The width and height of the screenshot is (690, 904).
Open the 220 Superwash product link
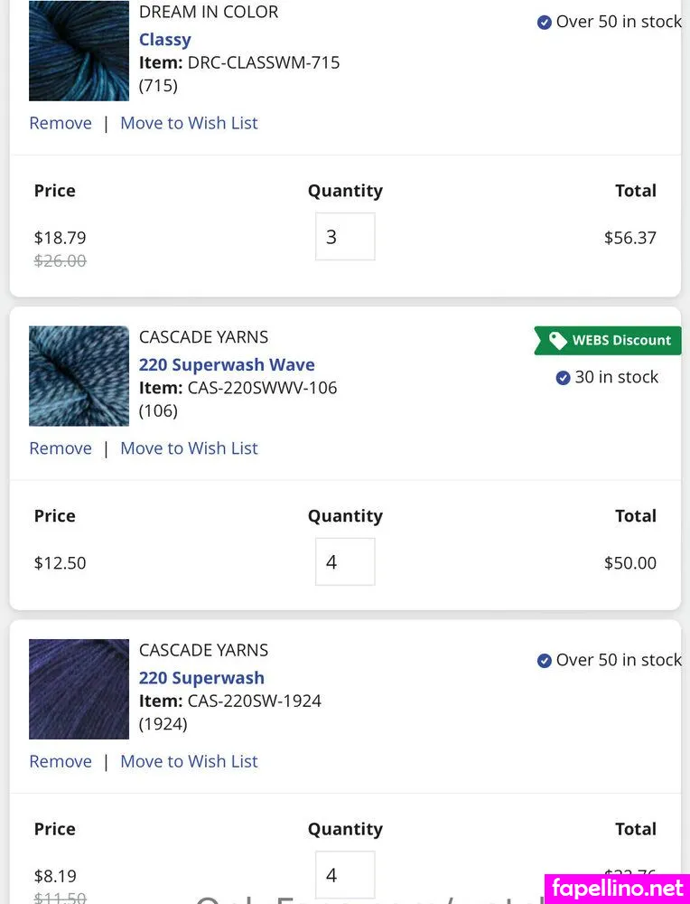(x=201, y=678)
